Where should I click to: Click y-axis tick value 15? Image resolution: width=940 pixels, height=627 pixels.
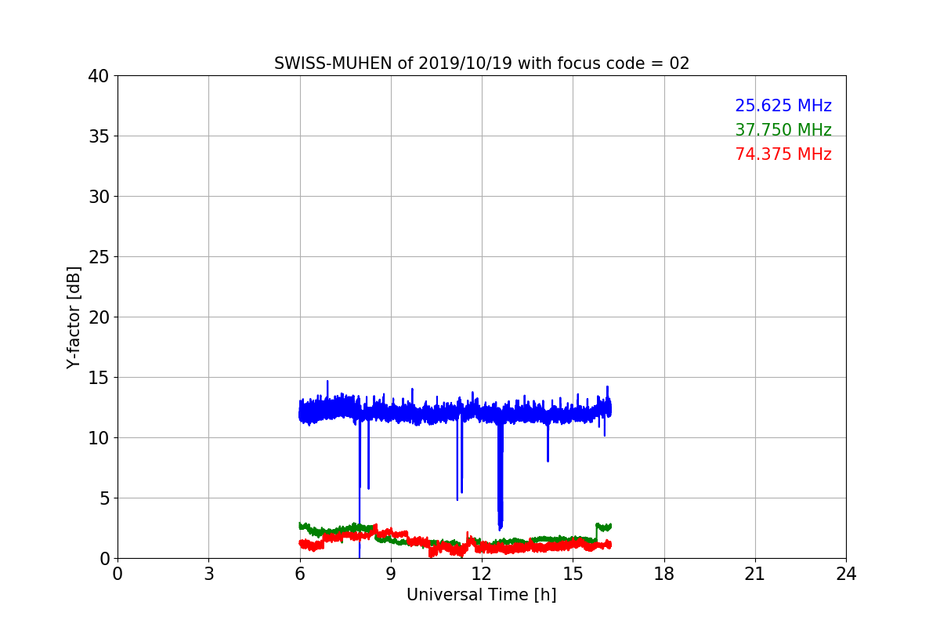[99, 378]
